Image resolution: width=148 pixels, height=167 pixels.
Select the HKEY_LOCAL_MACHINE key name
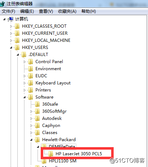(x=46, y=40)
